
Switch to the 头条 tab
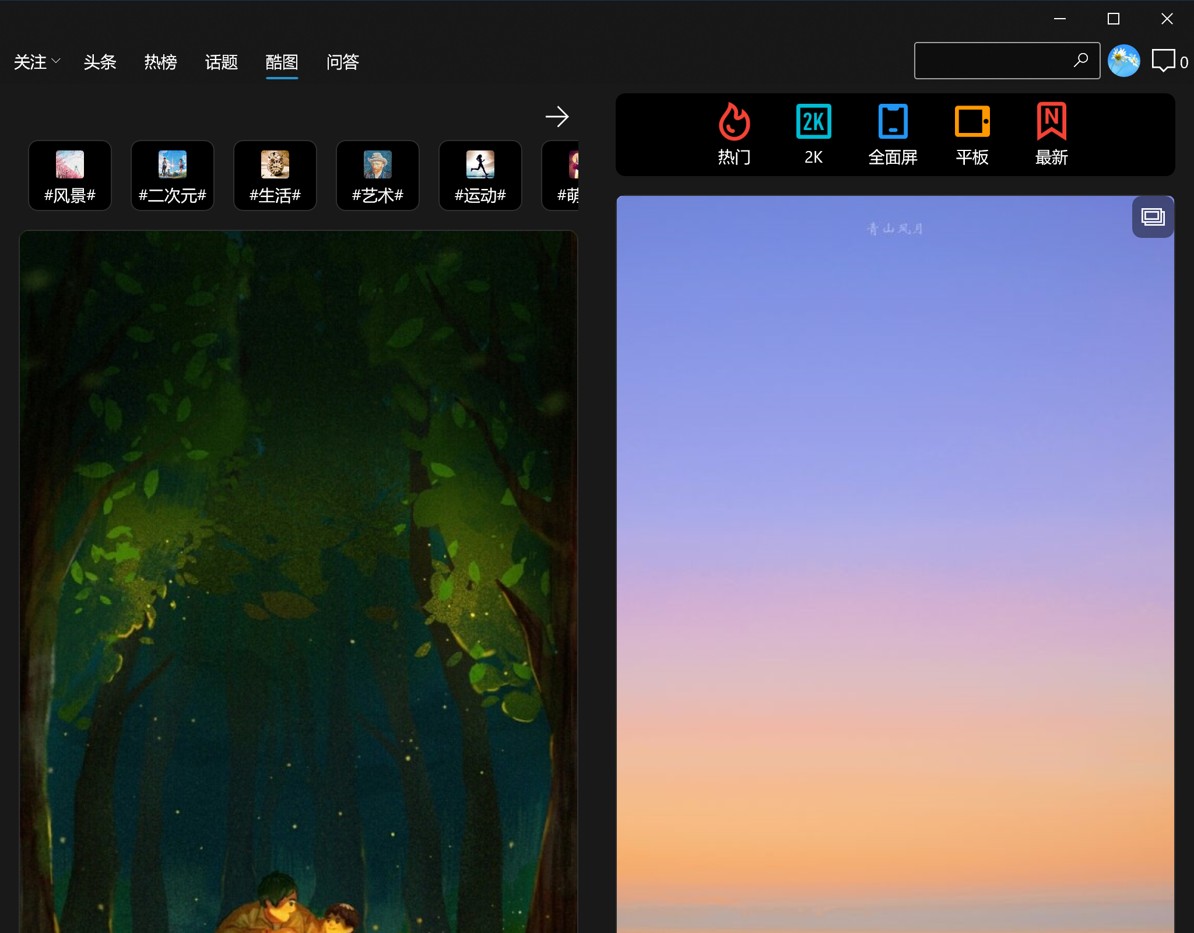100,62
